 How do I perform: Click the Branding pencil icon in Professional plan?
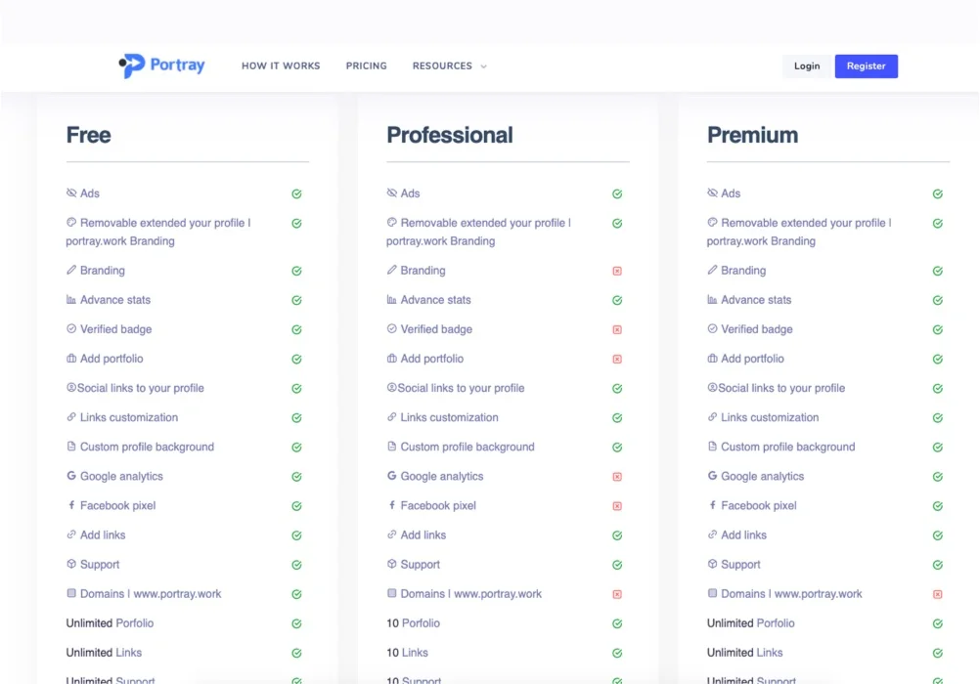392,271
